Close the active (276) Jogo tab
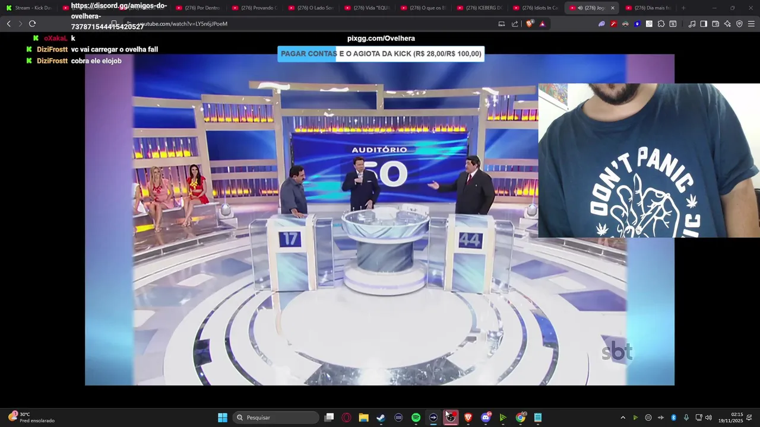Viewport: 760px width, 427px height. tap(612, 8)
